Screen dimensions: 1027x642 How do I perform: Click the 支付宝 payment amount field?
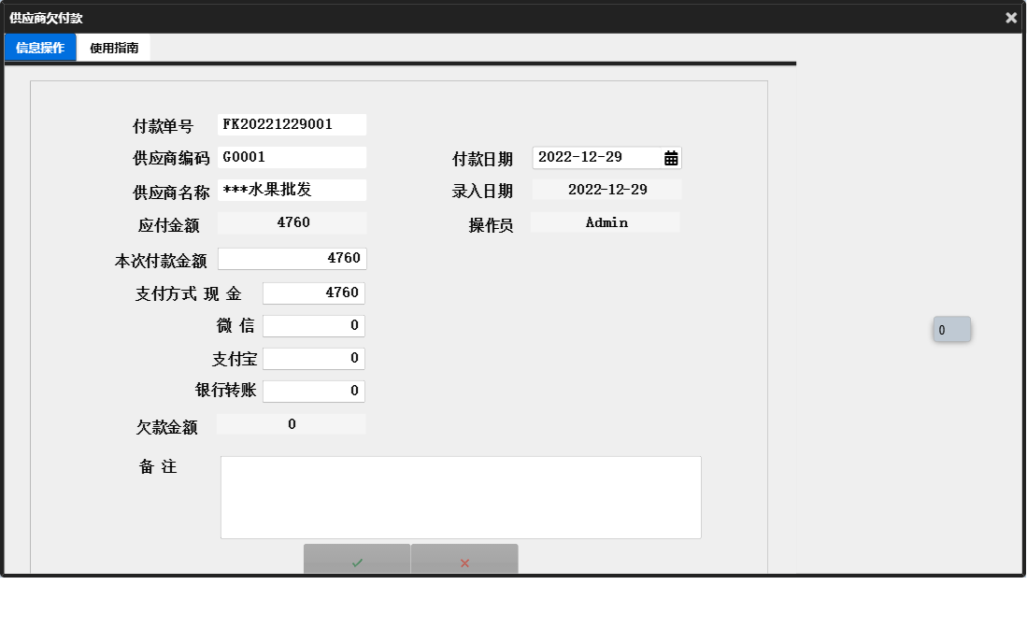pos(313,358)
